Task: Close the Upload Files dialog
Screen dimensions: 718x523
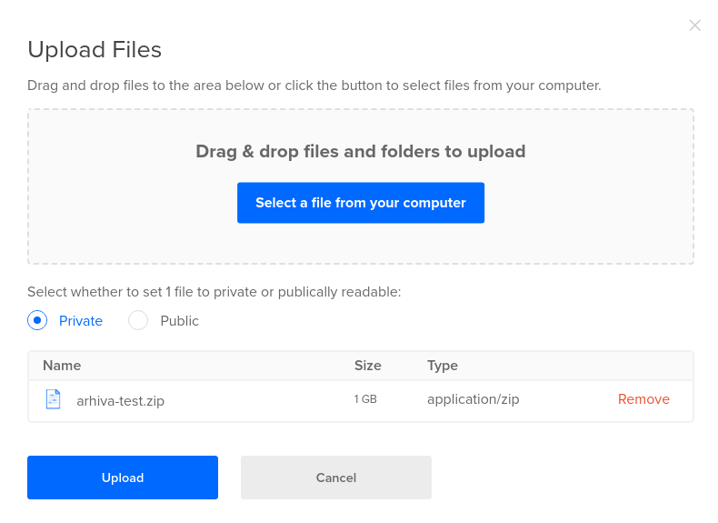Action: [694, 25]
